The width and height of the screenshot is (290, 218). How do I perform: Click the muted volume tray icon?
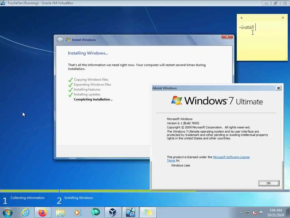[x=255, y=213]
